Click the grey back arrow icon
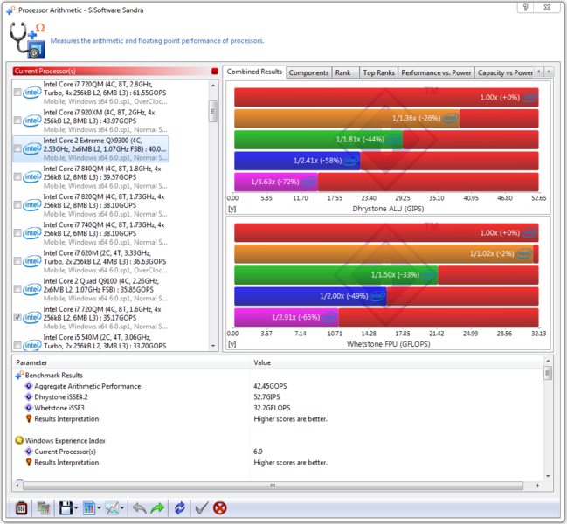 click(139, 508)
